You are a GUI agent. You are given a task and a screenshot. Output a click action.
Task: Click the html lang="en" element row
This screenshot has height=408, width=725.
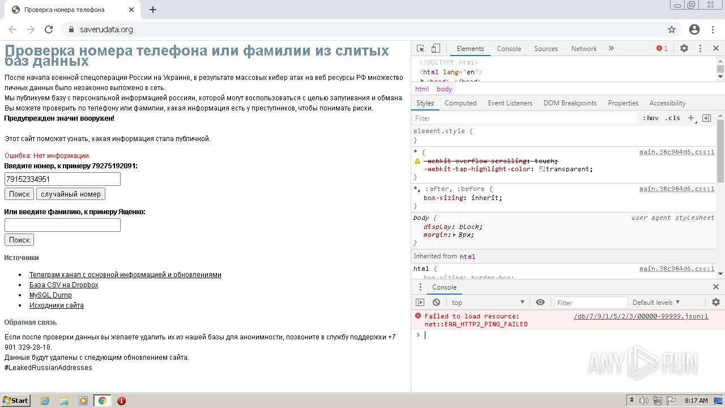[450, 72]
